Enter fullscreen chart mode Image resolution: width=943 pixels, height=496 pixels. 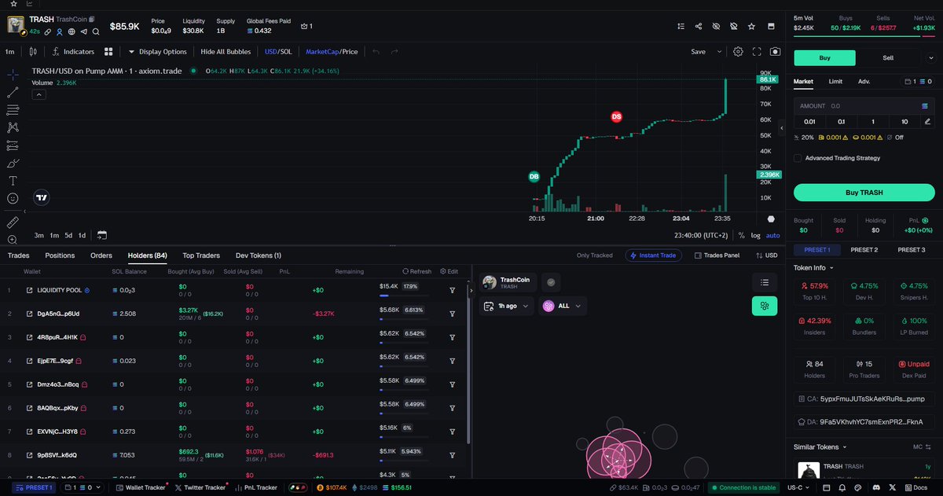(x=757, y=52)
